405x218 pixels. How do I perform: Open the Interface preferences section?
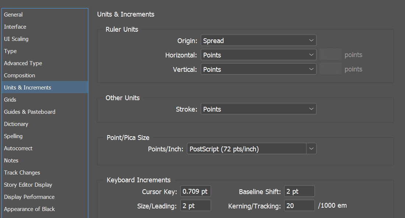coord(15,27)
